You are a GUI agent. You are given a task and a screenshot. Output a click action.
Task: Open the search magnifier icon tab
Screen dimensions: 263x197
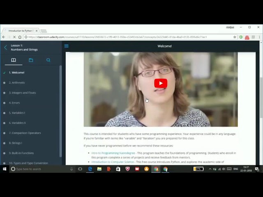[48, 60]
